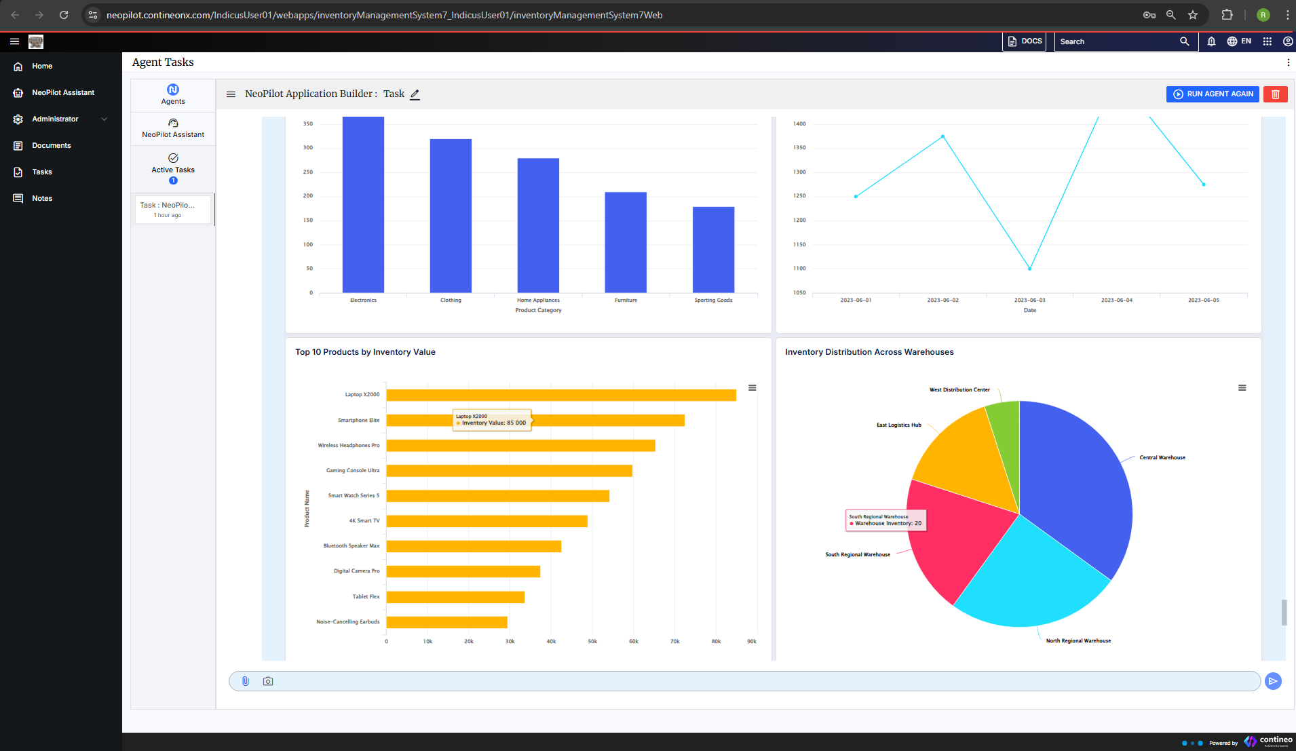Select the Active Tasks tab
1296x751 pixels.
pos(173,169)
